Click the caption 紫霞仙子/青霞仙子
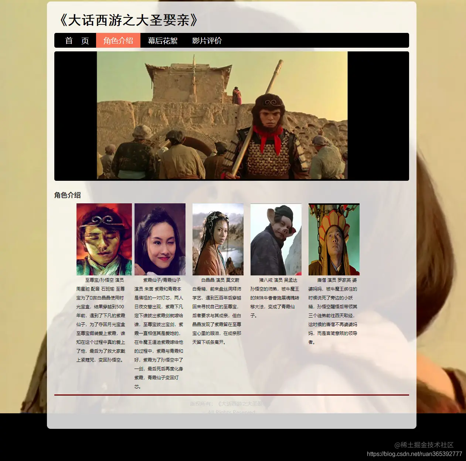This screenshot has width=466, height=461. click(x=162, y=280)
